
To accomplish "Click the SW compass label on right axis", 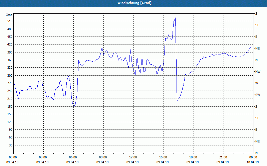I will (x=258, y=95).
